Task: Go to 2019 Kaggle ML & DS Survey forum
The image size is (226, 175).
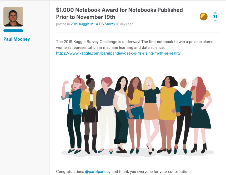Action: 93,24
